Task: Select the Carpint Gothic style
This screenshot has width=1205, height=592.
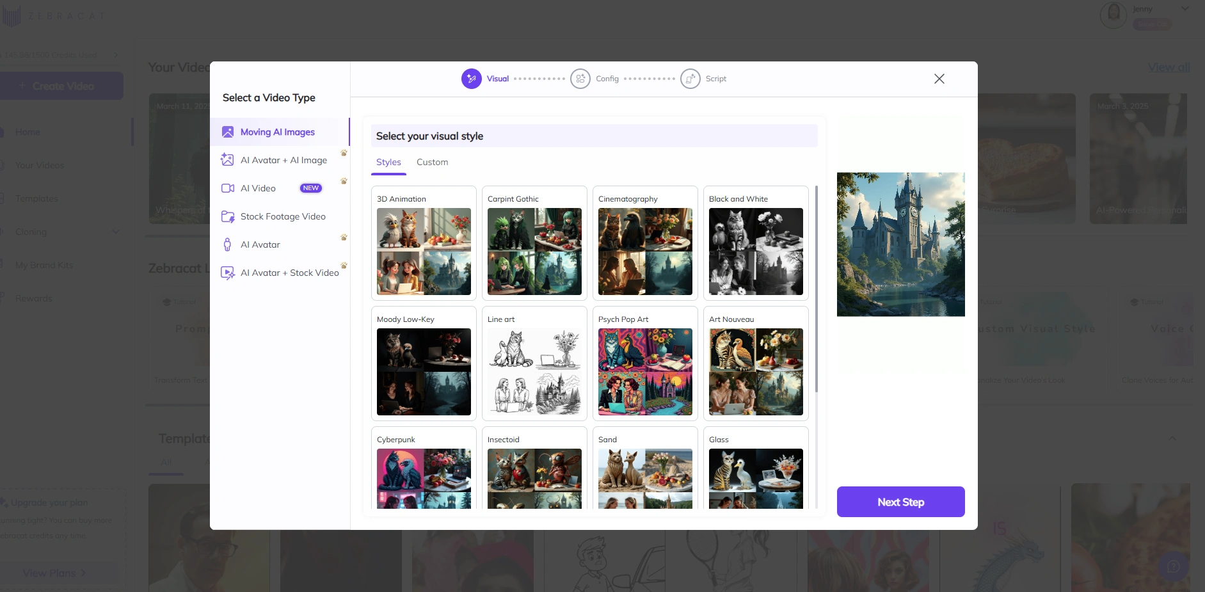Action: coord(534,243)
